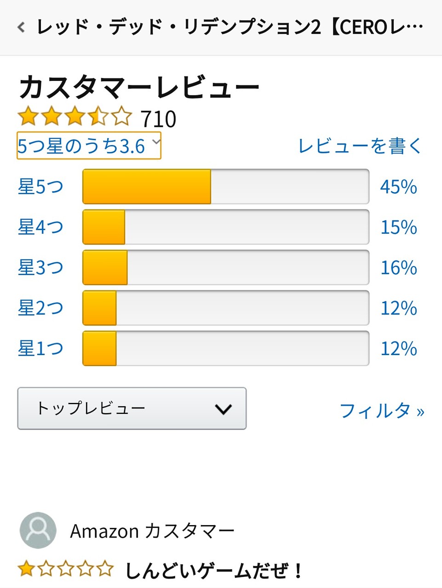Image resolution: width=442 pixels, height=588 pixels.
Task: Click the 3-star histogram bar
Action: point(226,267)
